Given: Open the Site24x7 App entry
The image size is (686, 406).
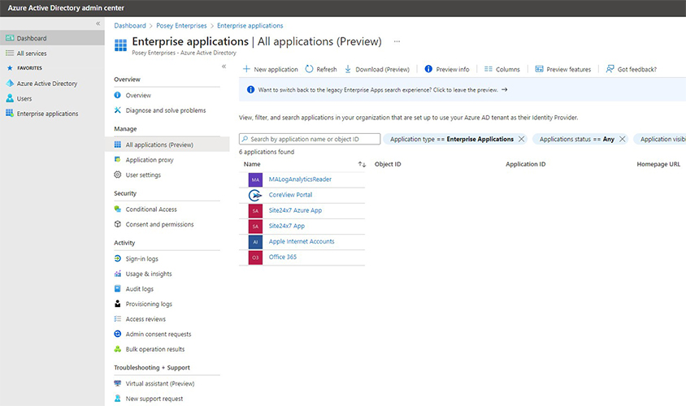Looking at the screenshot, I should tap(287, 226).
